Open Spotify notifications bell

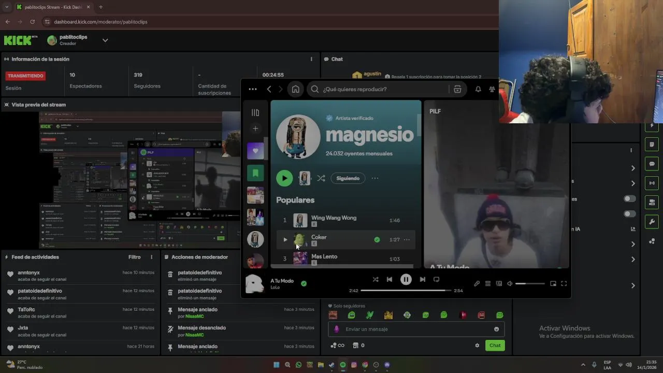pyautogui.click(x=478, y=89)
